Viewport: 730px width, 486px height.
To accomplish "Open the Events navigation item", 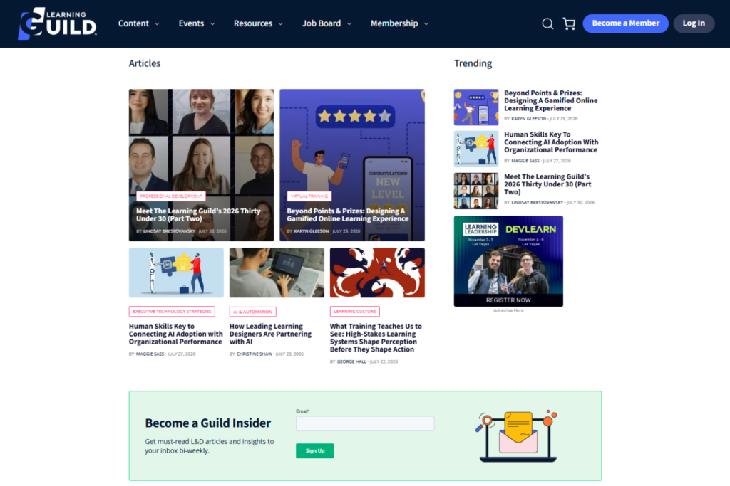I will [x=191, y=23].
